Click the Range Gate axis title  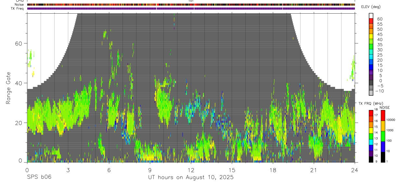click(8, 88)
